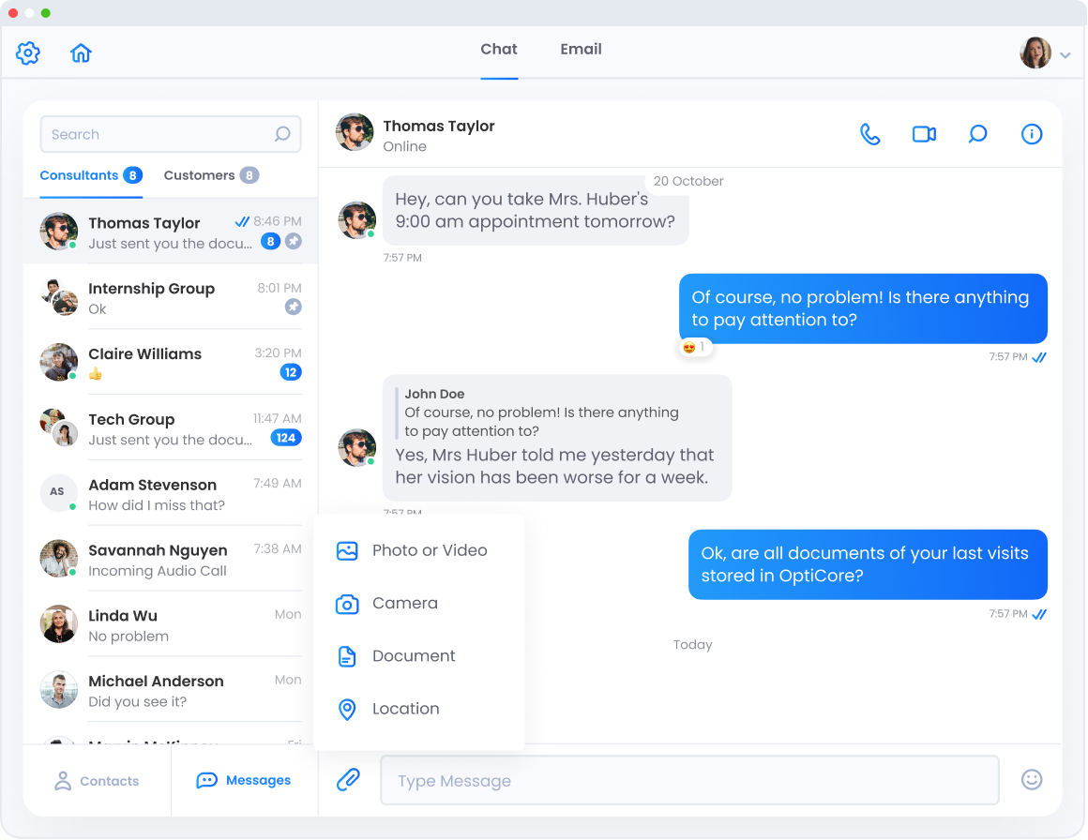Start a voice call with Thomas Taylor
1088x840 pixels.
pyautogui.click(x=870, y=134)
